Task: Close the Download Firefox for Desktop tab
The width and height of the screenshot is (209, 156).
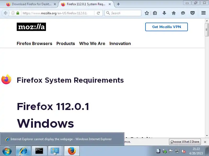Action: pos(55,4)
